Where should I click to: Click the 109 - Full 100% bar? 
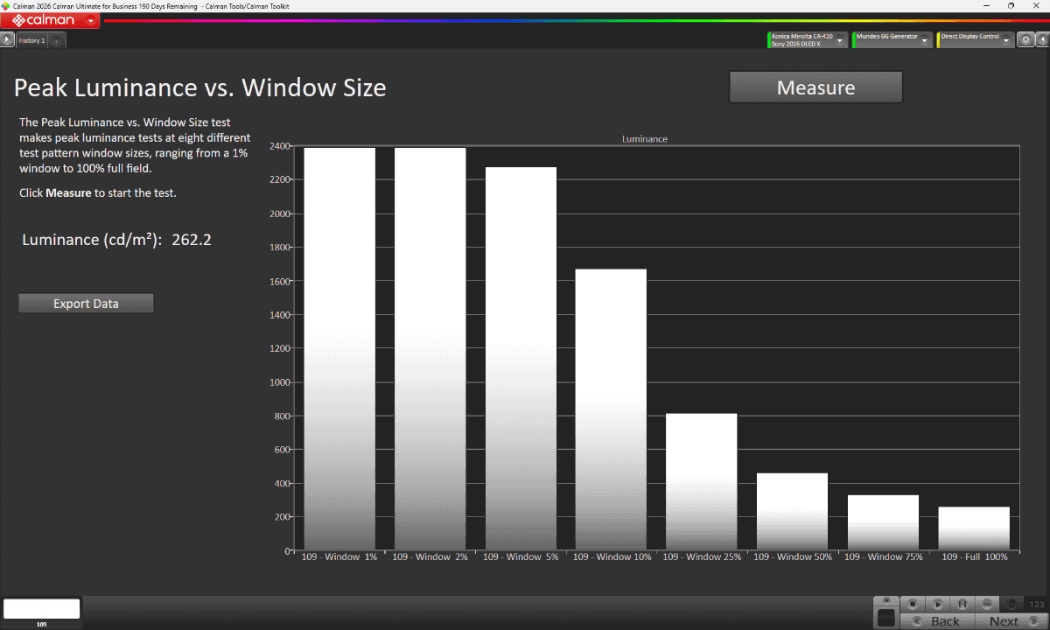(974, 528)
